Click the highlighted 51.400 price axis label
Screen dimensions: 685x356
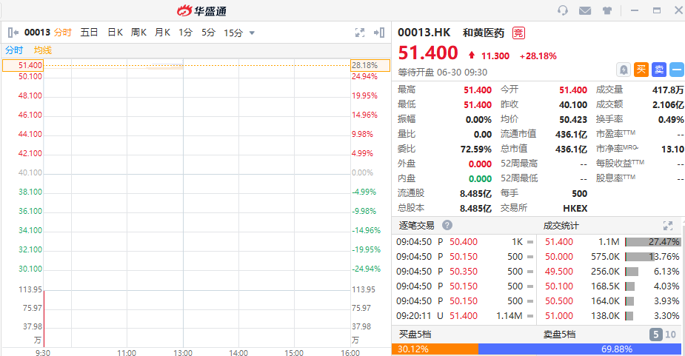point(23,66)
